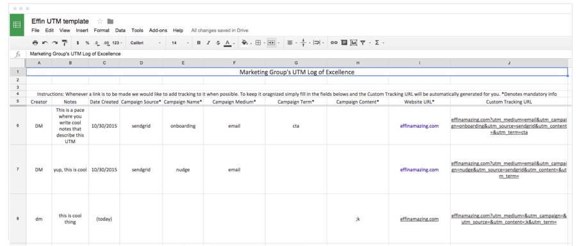Click the Undo arrow
Screen dimensions: 577x246
45,43
